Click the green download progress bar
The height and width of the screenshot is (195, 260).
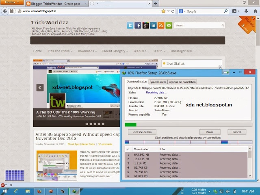tap(188, 125)
